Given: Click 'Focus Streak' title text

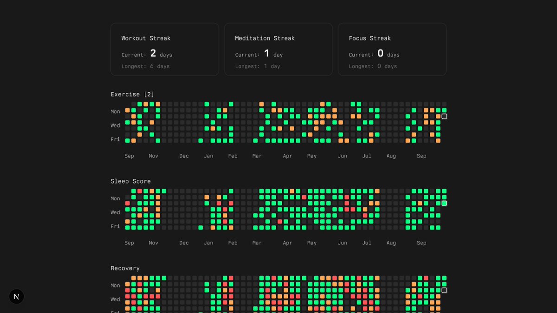Looking at the screenshot, I should click(x=370, y=38).
